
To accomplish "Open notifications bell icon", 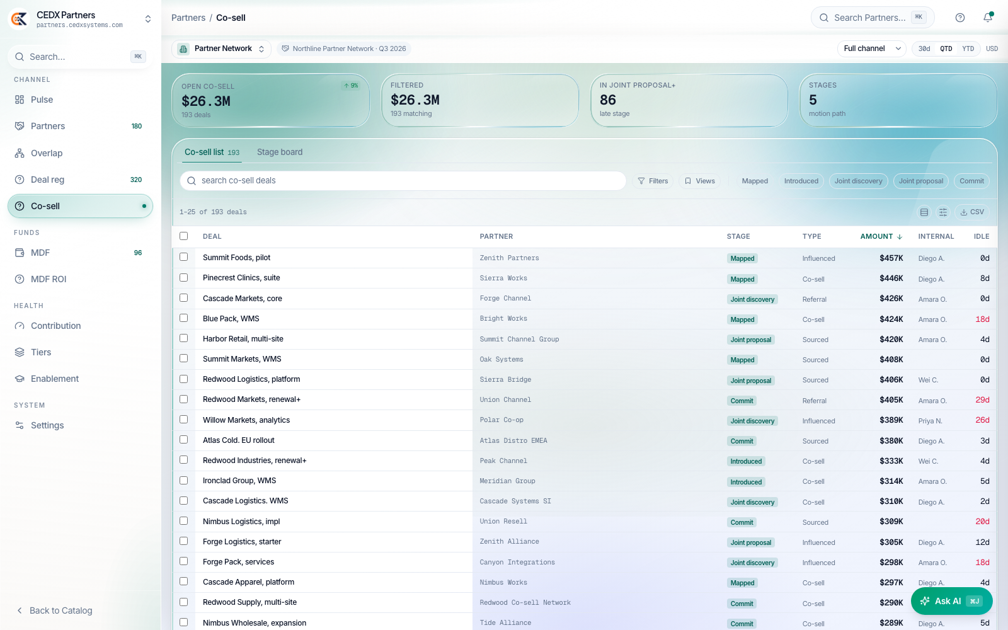I will tap(988, 18).
